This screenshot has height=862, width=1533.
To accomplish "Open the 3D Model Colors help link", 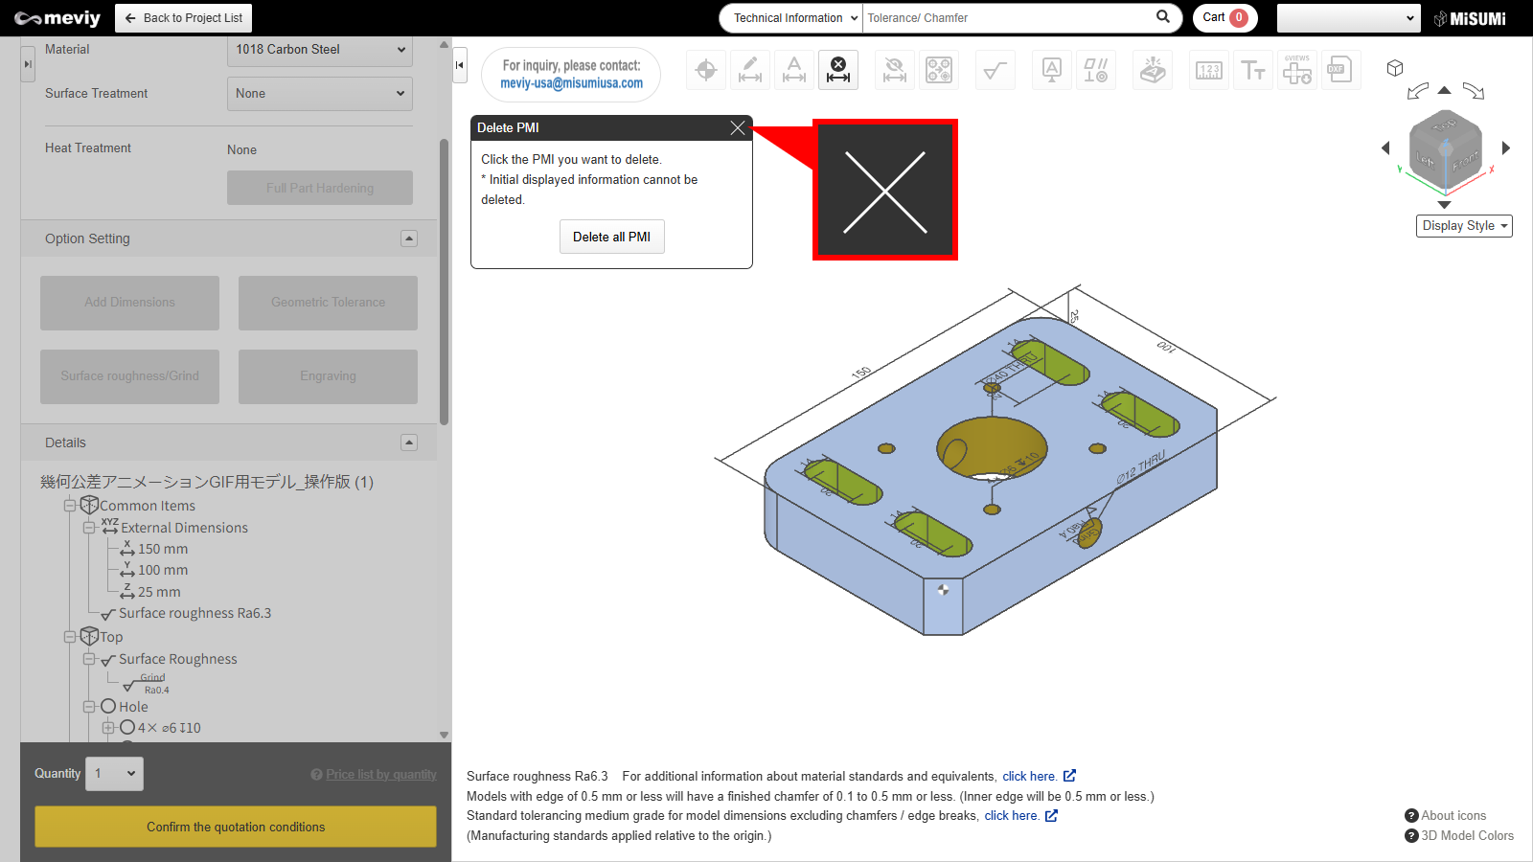I will [x=1459, y=836].
